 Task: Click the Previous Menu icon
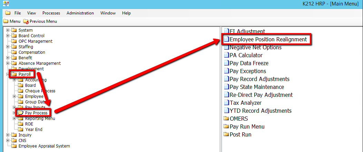[26, 21]
